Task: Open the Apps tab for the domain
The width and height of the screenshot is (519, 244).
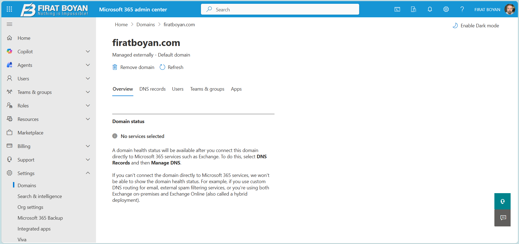Action: (x=236, y=89)
